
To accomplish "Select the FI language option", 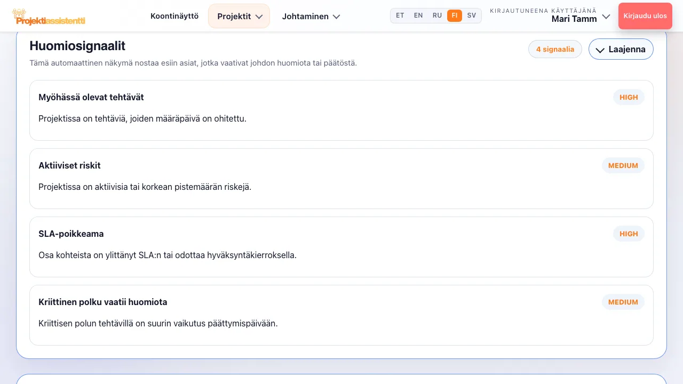I will click(455, 15).
